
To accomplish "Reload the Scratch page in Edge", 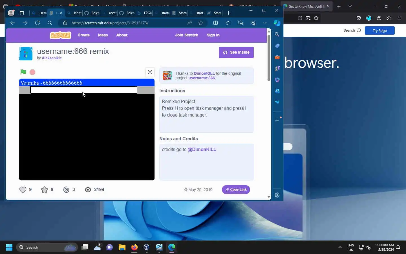I will click(x=37, y=23).
